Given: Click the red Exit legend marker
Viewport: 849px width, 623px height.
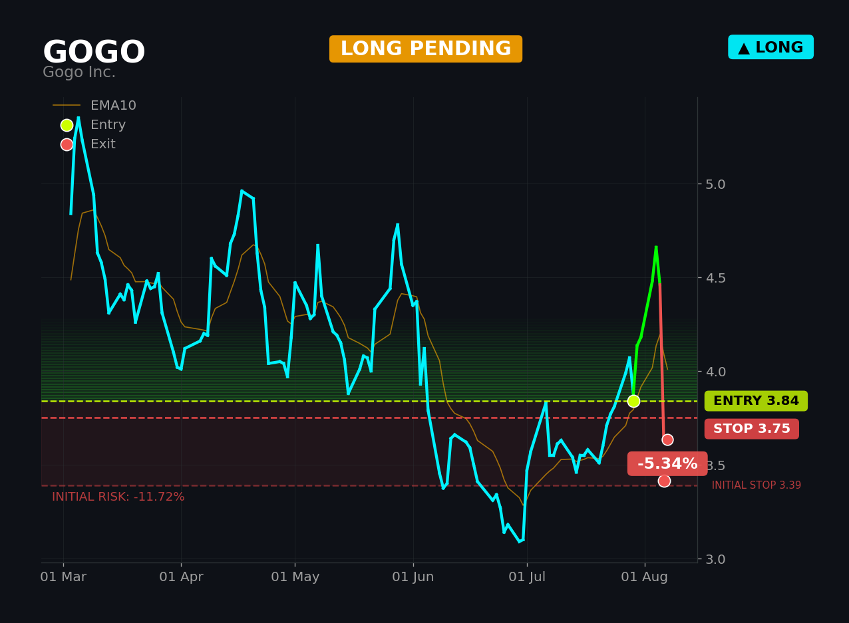Looking at the screenshot, I should pyautogui.click(x=67, y=144).
